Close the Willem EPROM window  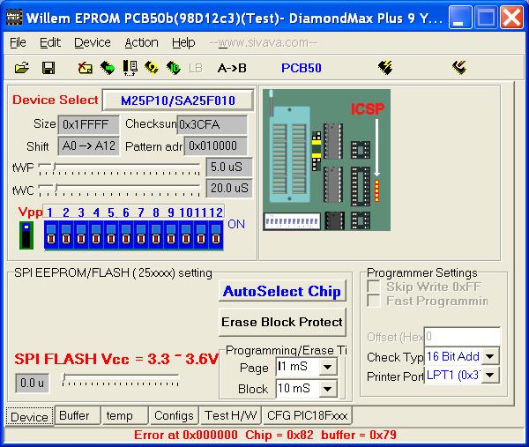pyautogui.click(x=511, y=18)
